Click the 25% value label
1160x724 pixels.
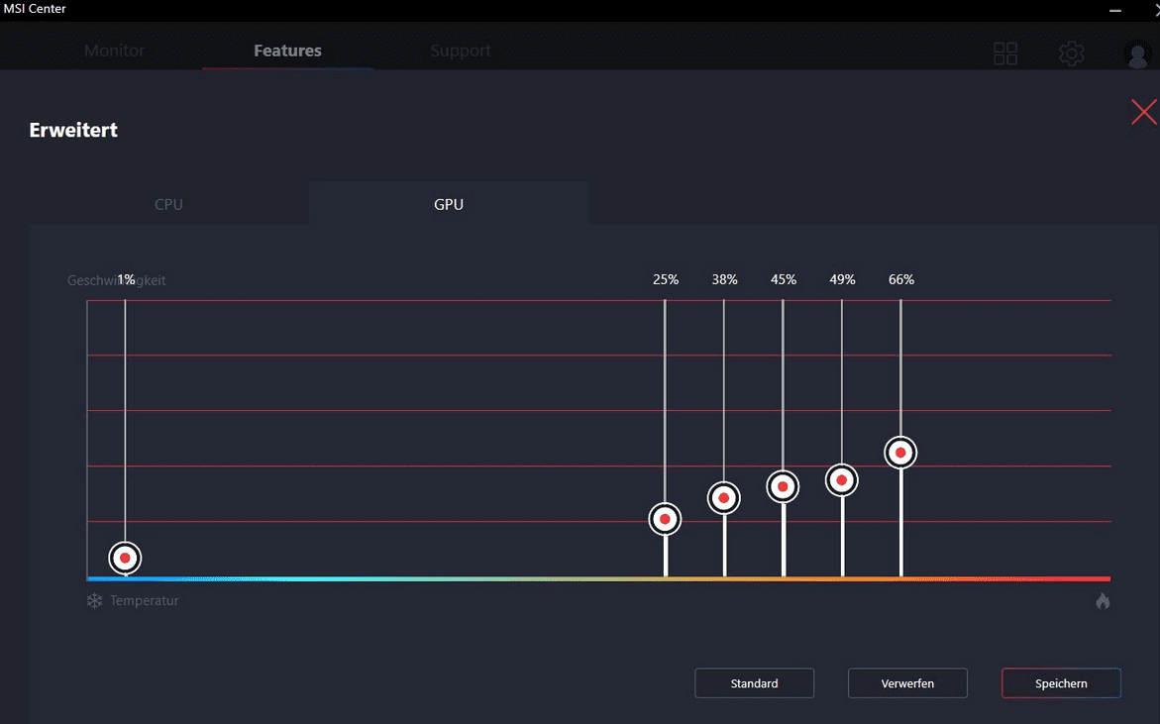click(665, 279)
